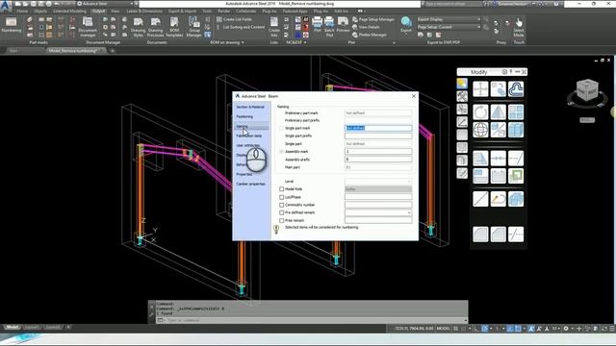
Task: Click the Single part prefix field
Action: click(378, 136)
